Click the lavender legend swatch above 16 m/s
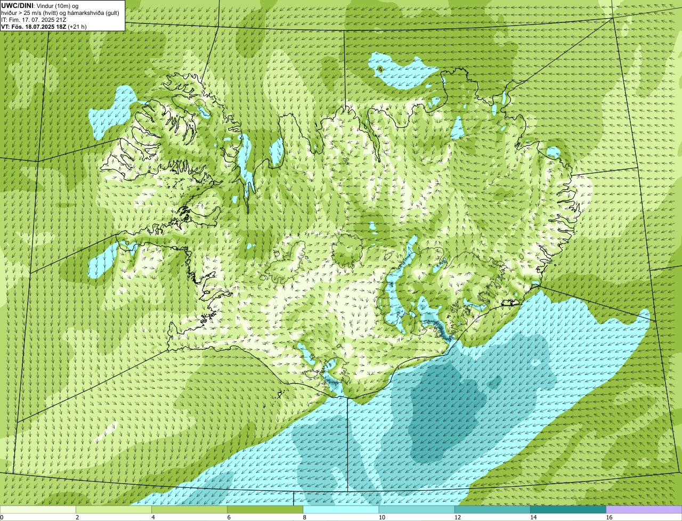This screenshot has width=682, height=521. (x=644, y=509)
